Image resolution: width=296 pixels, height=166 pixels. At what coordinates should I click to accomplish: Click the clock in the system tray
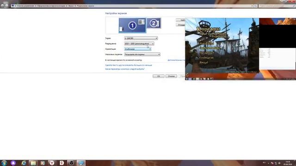[288, 163]
